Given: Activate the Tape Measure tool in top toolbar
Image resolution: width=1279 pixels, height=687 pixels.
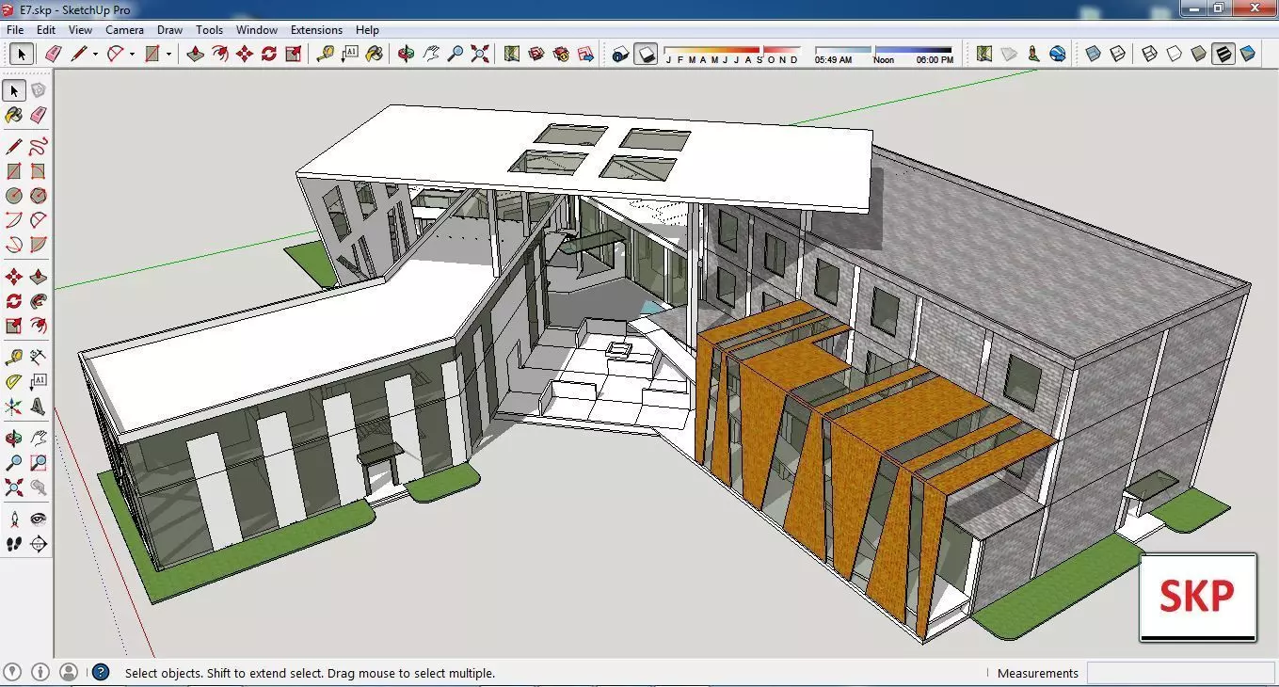Looking at the screenshot, I should pos(326,54).
